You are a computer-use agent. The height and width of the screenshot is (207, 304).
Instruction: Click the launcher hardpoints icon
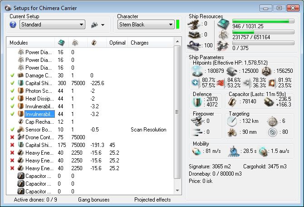click(x=194, y=35)
